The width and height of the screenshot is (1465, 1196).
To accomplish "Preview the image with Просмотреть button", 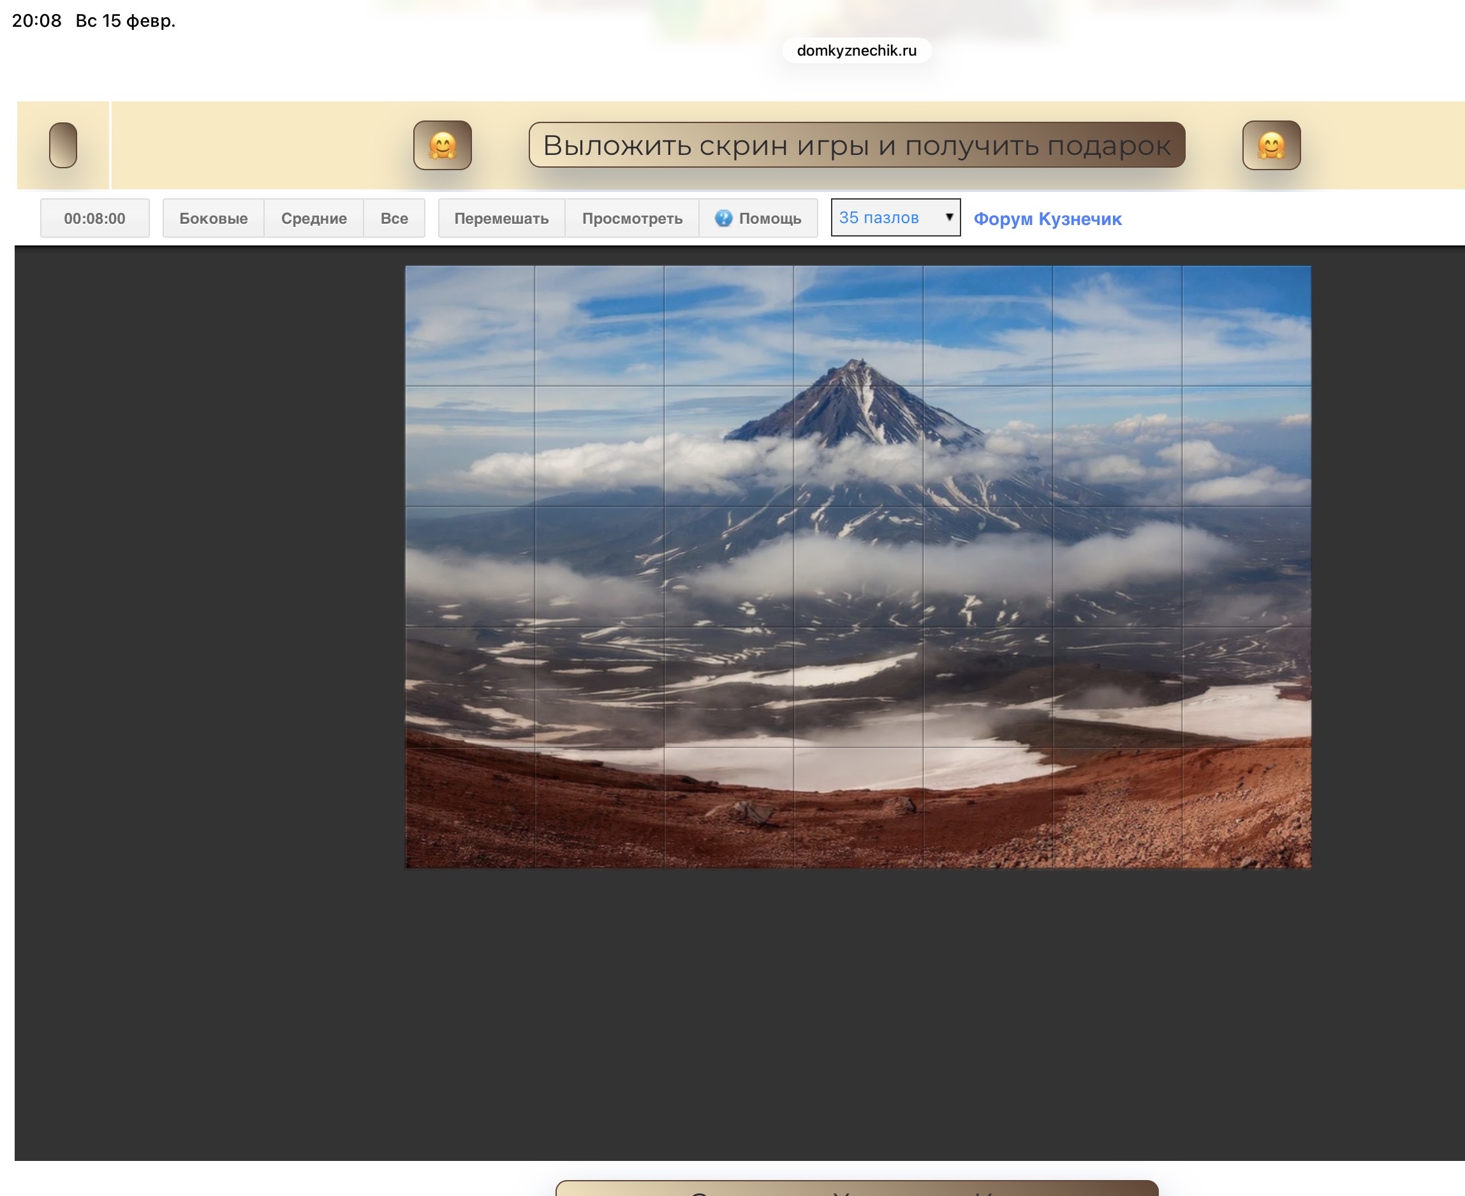I will click(632, 219).
